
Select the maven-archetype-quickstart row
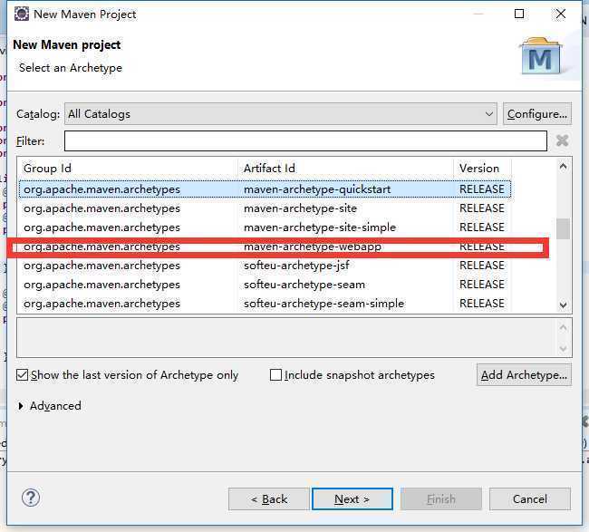click(265, 189)
